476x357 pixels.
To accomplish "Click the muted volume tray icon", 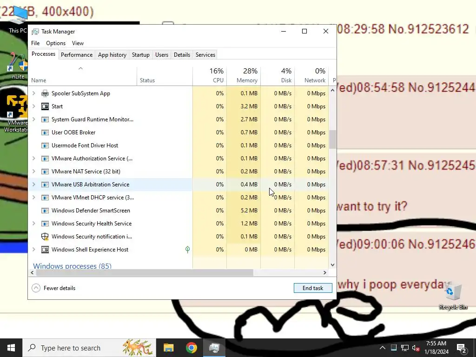I will [416, 348].
